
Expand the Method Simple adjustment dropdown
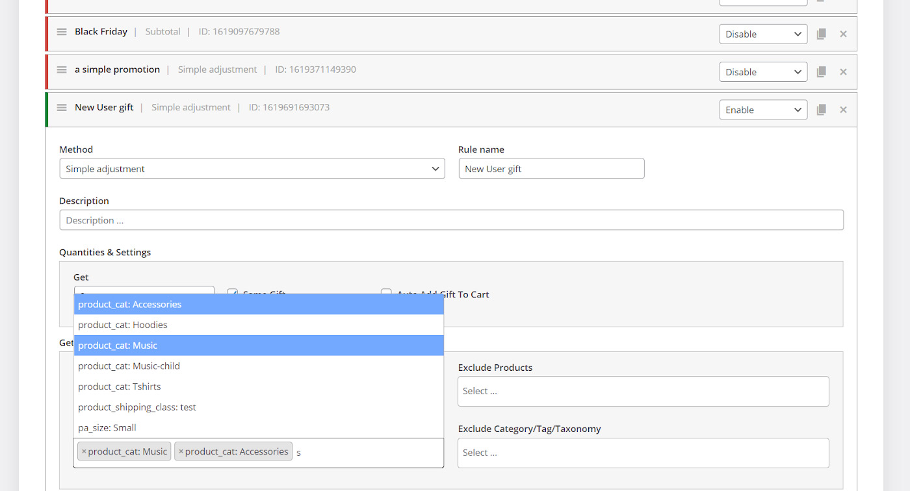[252, 169]
